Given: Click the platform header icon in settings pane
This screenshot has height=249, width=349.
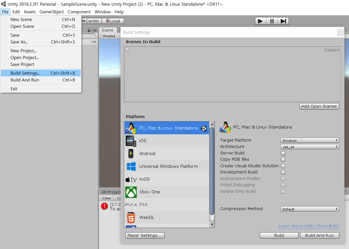Looking at the screenshot, I should tap(225, 127).
